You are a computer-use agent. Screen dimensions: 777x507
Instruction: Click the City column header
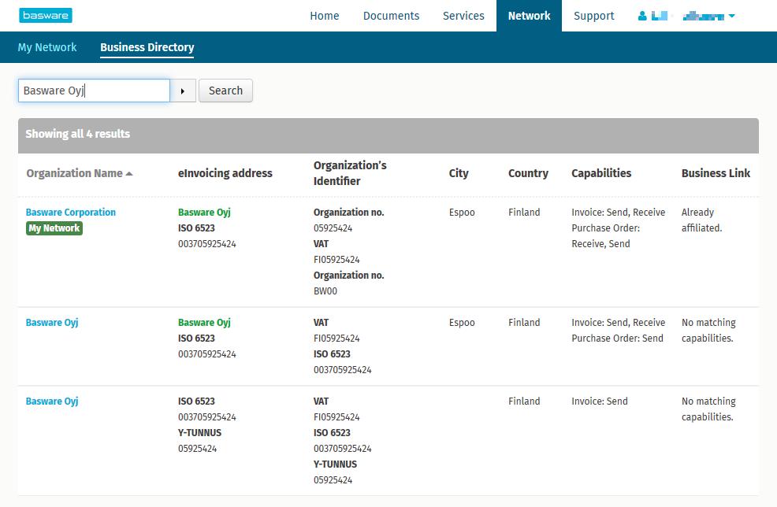(459, 173)
